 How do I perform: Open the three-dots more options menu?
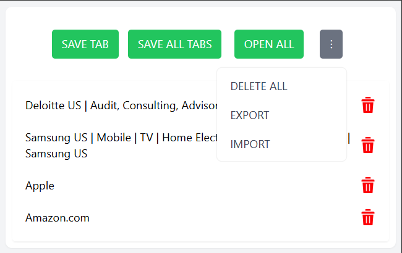(x=331, y=44)
